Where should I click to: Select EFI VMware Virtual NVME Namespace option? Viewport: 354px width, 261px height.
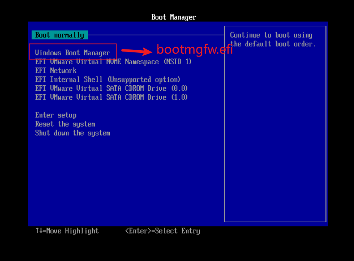tap(113, 62)
